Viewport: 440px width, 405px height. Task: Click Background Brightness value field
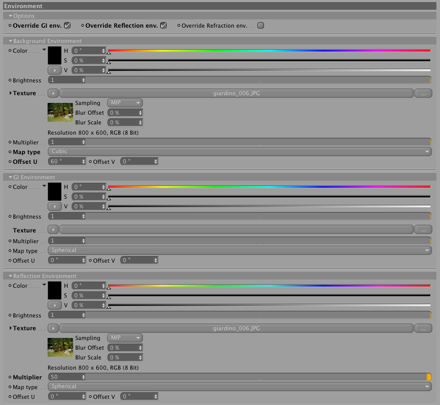67,80
